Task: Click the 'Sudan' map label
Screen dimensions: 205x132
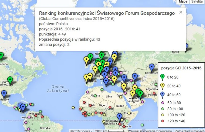Action: (x=120, y=106)
